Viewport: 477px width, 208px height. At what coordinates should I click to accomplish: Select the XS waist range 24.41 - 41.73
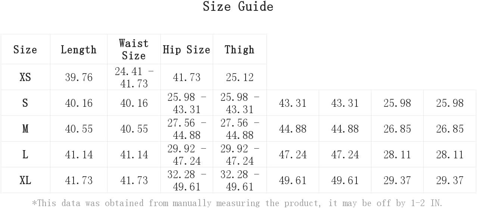[x=134, y=77]
